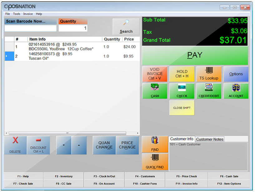Click the horizontal scrollbar under item list
The width and height of the screenshot is (255, 192).
point(67,133)
